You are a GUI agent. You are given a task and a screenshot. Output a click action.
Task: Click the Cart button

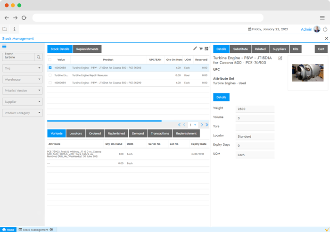[321, 49]
